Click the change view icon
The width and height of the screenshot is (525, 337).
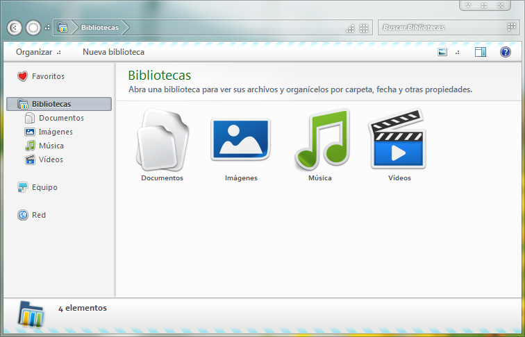coord(442,52)
